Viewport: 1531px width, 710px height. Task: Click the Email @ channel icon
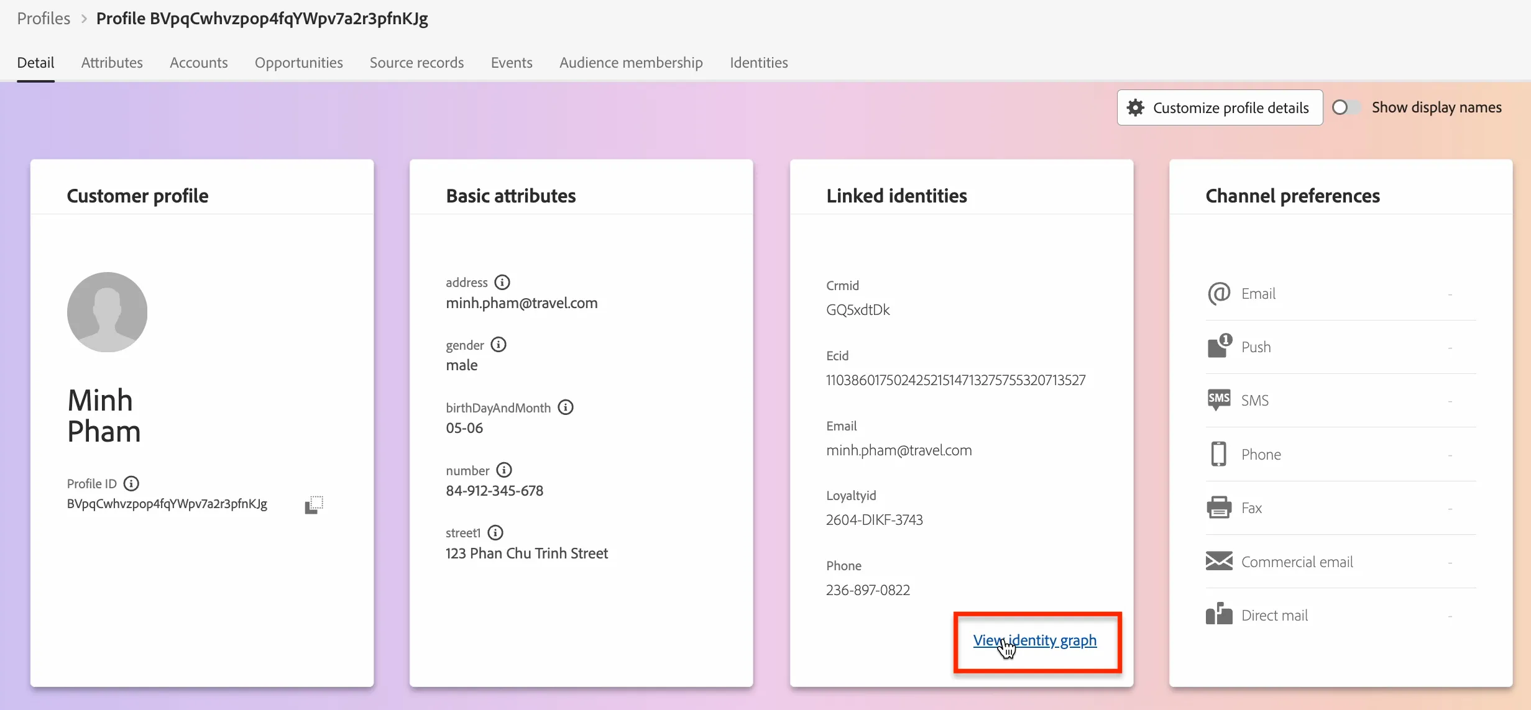[x=1219, y=293]
